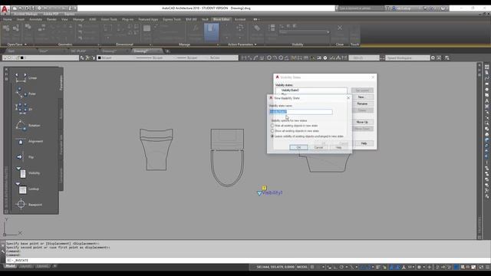This screenshot has width=491, height=276.
Task: Open the ByLayer color dropdown
Action: [x=115, y=58]
